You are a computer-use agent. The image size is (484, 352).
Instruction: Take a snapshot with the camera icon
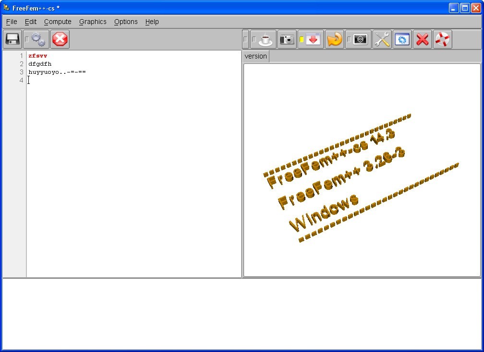coord(287,39)
